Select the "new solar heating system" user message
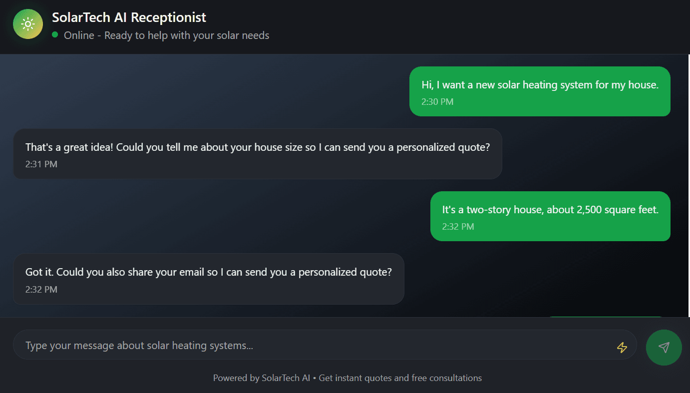 (540, 85)
